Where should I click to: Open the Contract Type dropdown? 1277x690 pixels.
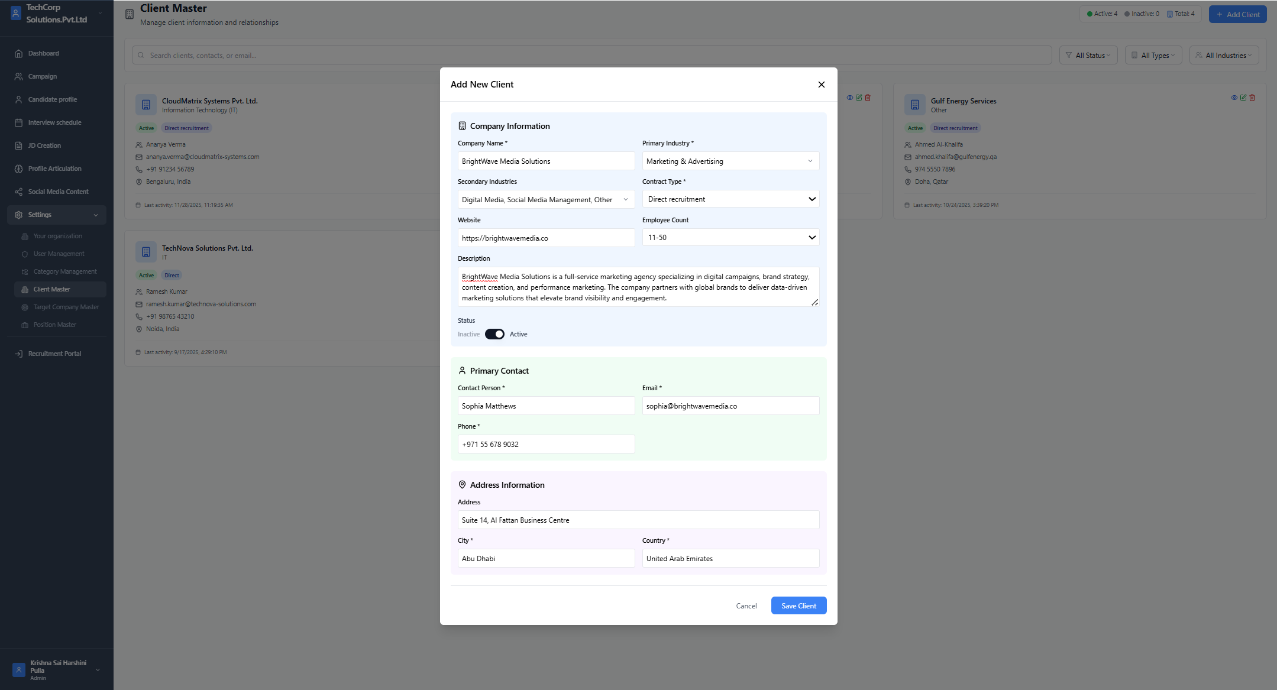[x=730, y=199]
